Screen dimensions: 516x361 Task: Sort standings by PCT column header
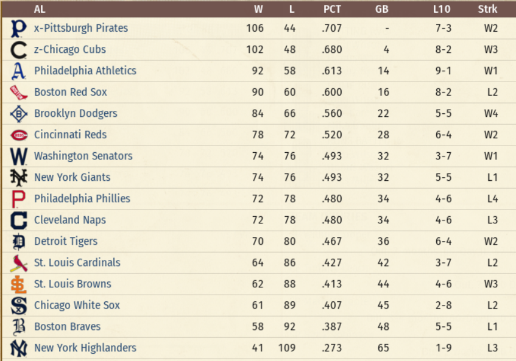click(x=332, y=9)
